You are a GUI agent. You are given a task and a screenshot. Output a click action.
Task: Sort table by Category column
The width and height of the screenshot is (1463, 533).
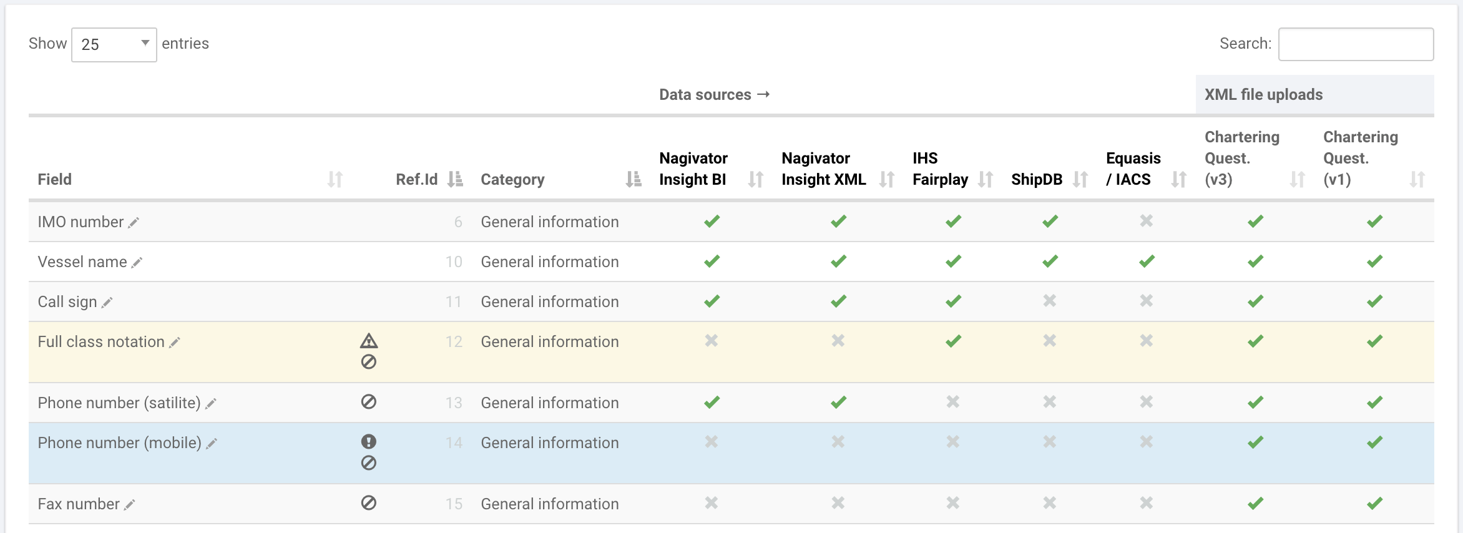click(634, 180)
